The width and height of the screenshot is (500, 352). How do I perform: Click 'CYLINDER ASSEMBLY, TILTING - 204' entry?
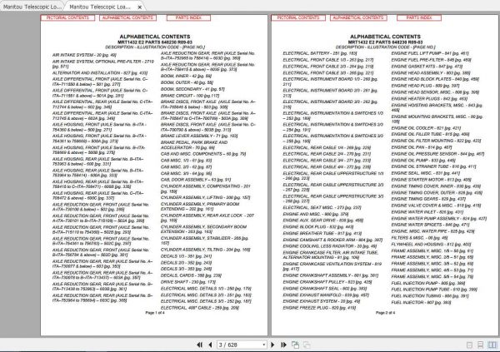205,250
